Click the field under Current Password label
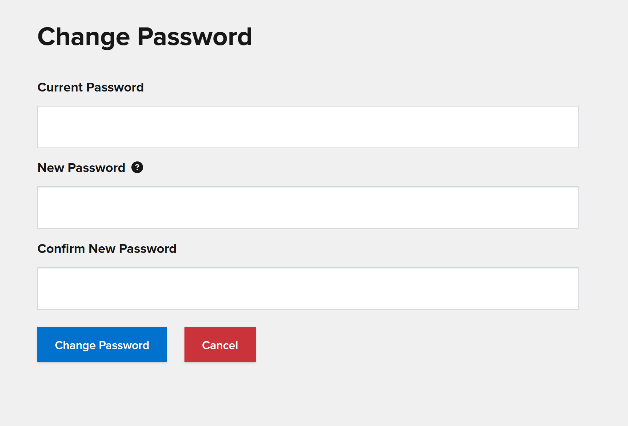The height and width of the screenshot is (426, 628). [308, 127]
